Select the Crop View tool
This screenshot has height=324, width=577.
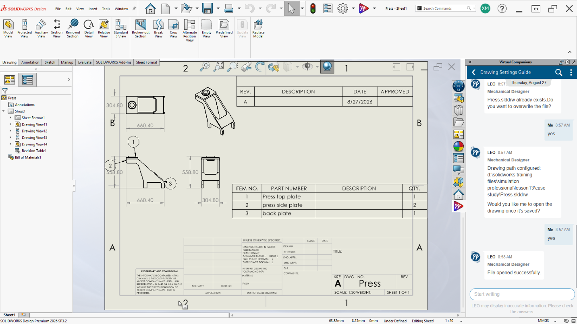[x=174, y=29]
